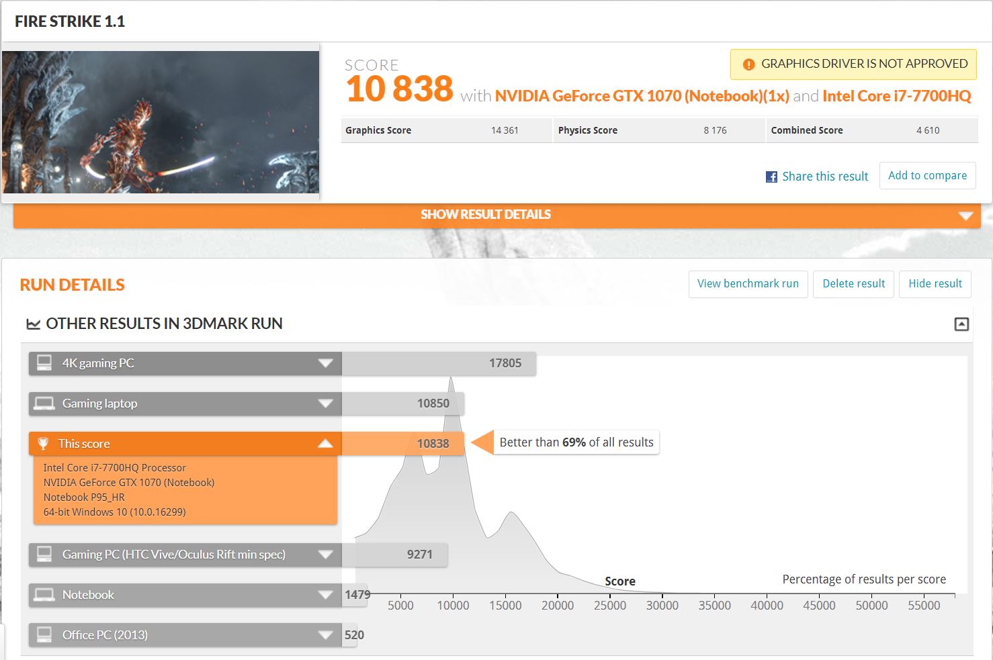993x660 pixels.
Task: Click the View benchmark run button
Action: (x=748, y=284)
